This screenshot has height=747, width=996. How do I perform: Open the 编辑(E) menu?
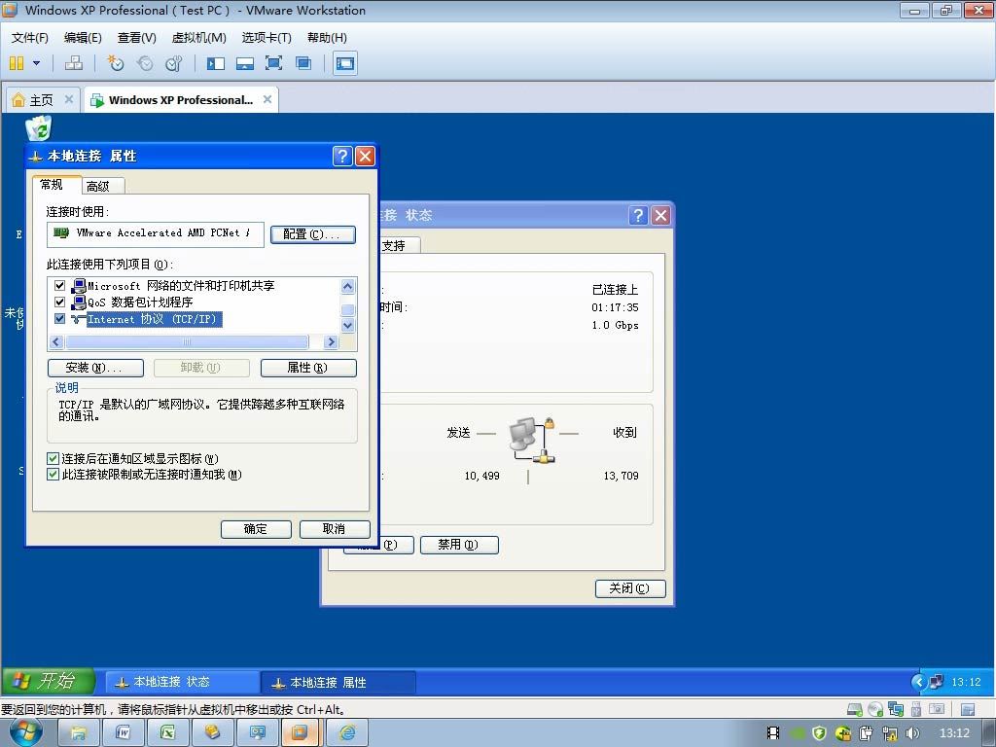83,38
